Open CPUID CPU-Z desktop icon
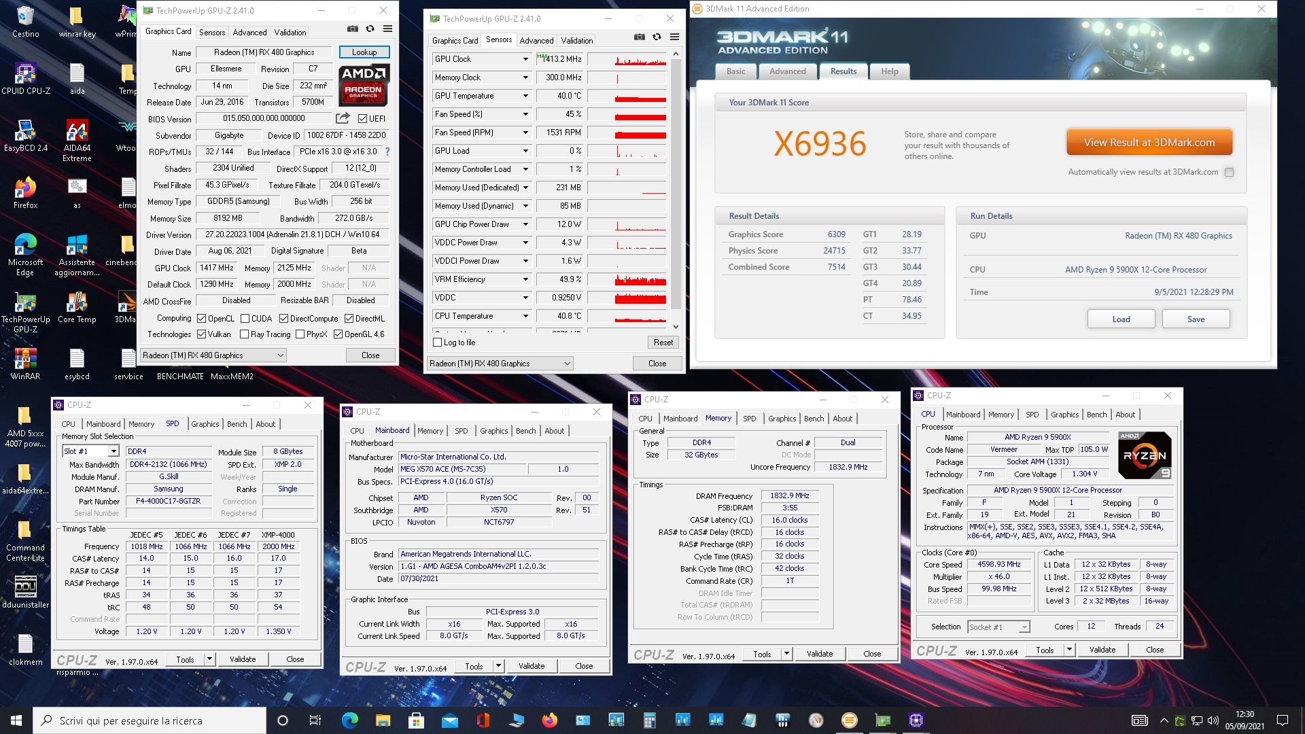 (25, 78)
